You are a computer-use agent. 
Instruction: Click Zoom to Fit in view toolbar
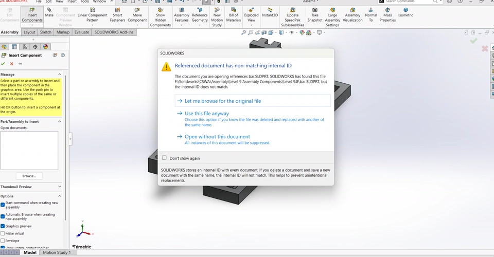point(244,32)
